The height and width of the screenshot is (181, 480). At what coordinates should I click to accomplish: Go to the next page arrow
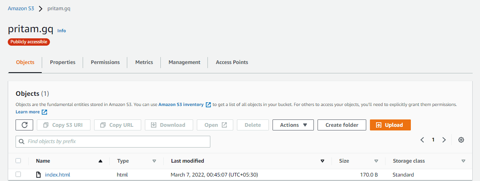(444, 140)
